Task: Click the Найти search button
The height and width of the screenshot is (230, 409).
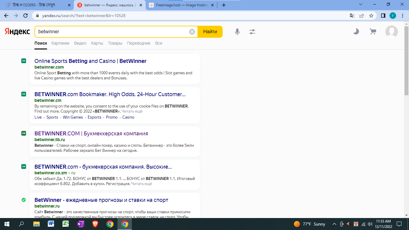Action: [210, 32]
